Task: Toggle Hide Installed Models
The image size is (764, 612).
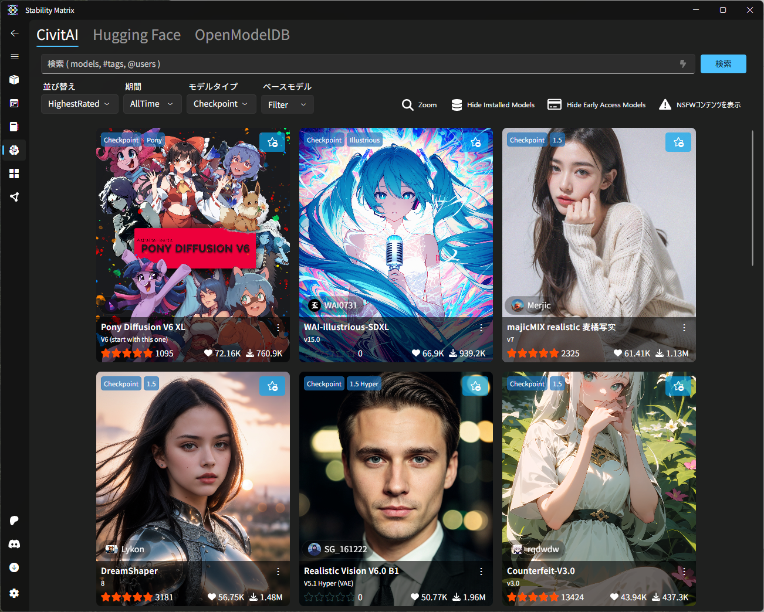Action: pos(493,105)
